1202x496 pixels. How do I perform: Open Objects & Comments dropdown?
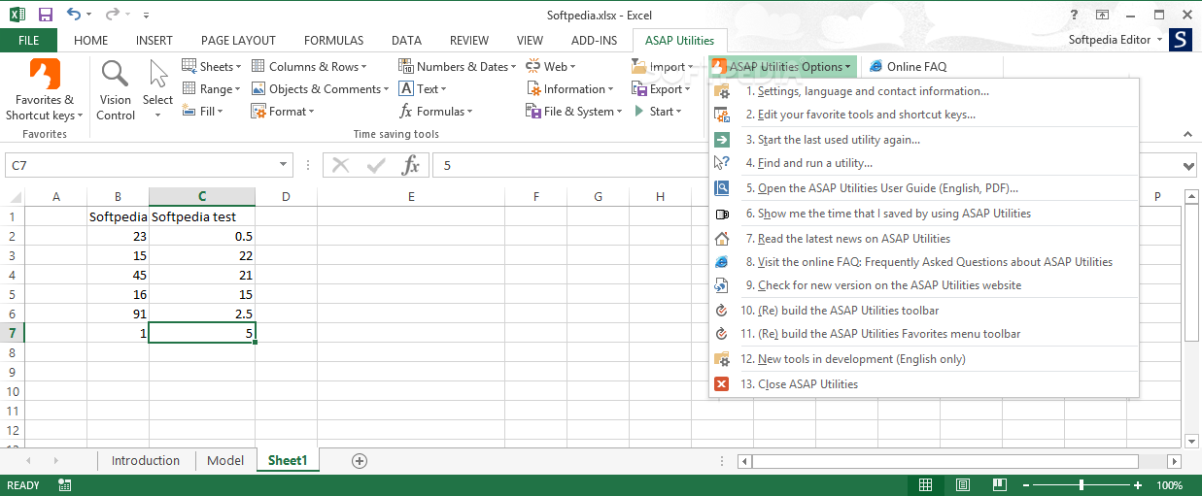pyautogui.click(x=321, y=89)
